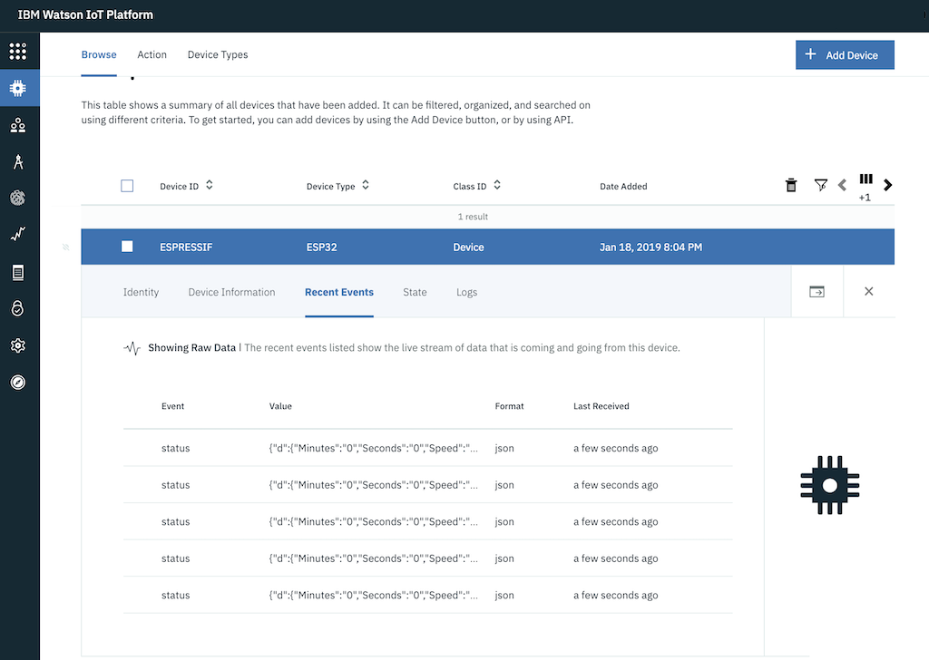Screen dimensions: 929x660
Task: Open the table filter funnel icon
Action: click(x=820, y=185)
